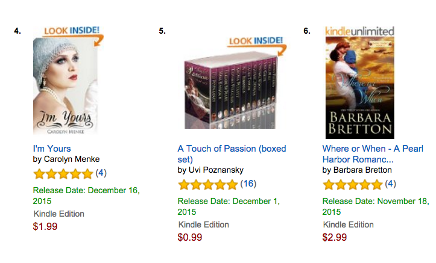
Task: Click the star rating for A Touch of Passion
Action: [x=208, y=185]
